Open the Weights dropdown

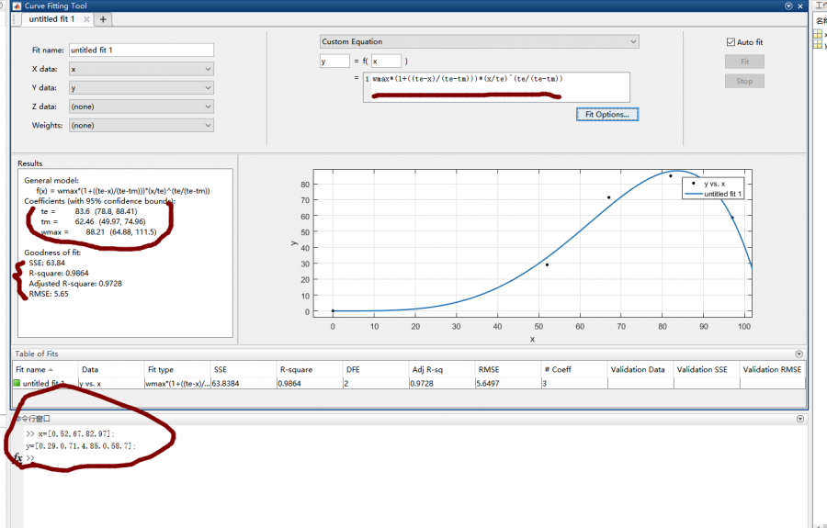(141, 125)
